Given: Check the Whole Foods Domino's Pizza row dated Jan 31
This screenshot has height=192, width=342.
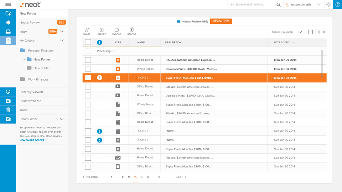Looking at the screenshot, I should coord(88,69).
